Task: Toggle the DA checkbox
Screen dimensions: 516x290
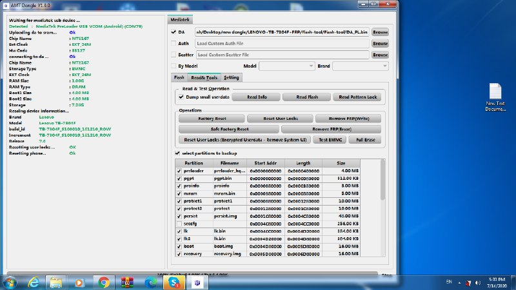Action: click(x=174, y=32)
